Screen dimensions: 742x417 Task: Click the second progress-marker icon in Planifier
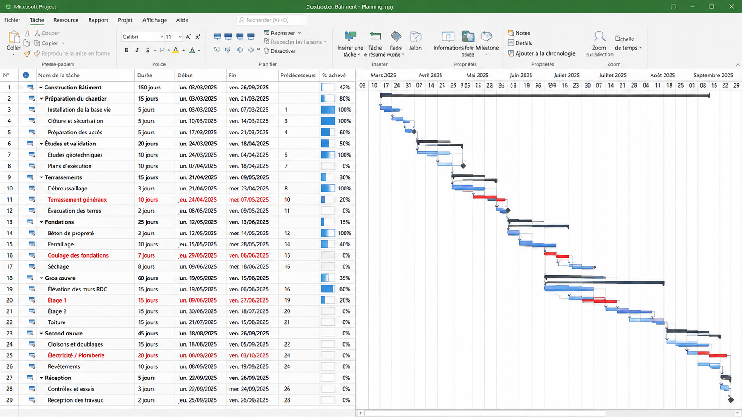click(x=228, y=37)
